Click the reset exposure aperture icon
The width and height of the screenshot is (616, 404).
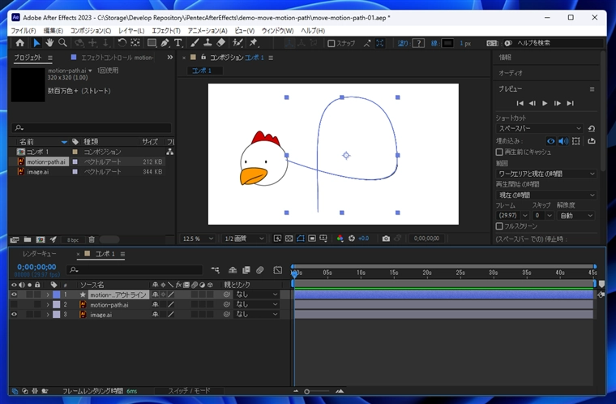coord(352,239)
